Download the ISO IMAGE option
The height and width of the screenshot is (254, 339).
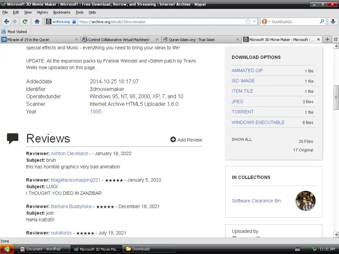pos(243,81)
